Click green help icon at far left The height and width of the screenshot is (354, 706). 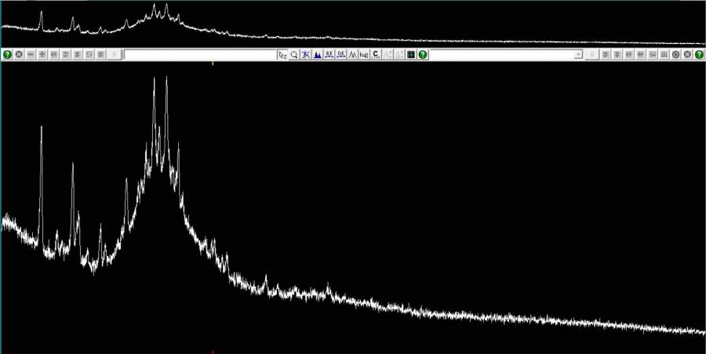(x=7, y=55)
